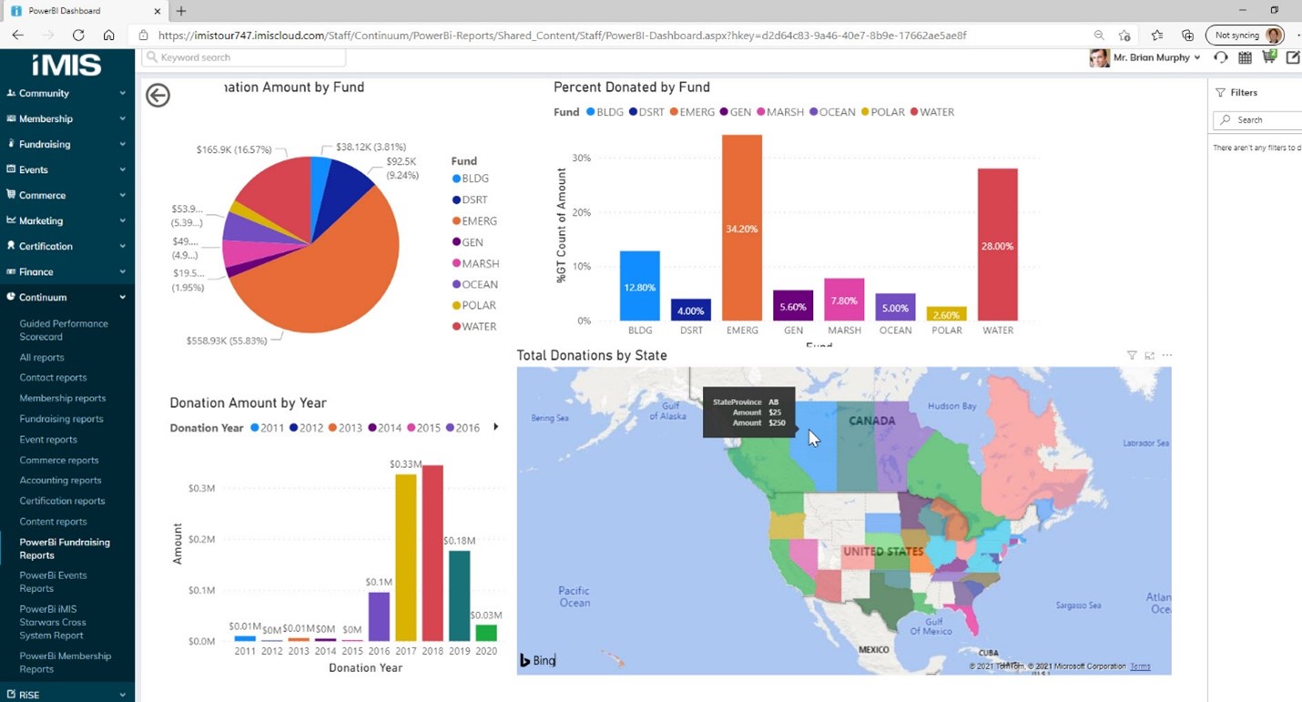The image size is (1302, 702).
Task: Expand the Community menu
Action: (x=66, y=93)
